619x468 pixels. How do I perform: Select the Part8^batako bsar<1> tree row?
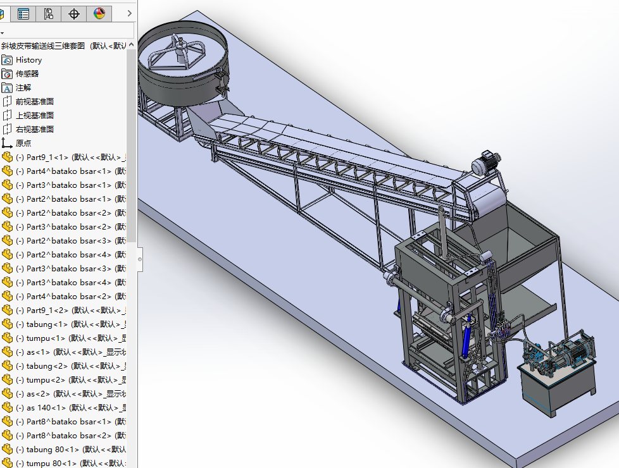63,421
